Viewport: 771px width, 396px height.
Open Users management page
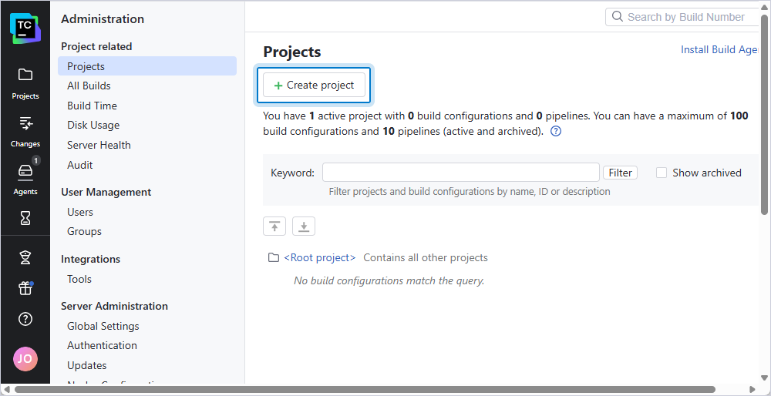coord(80,212)
